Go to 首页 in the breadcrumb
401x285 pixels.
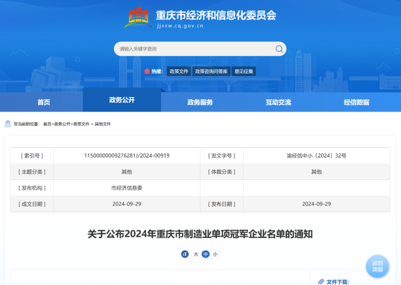point(47,124)
